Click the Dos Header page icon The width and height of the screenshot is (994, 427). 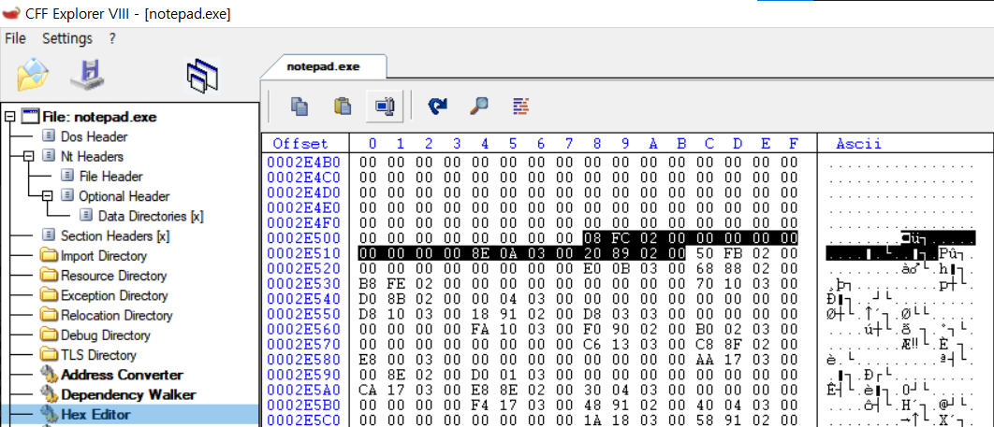[x=49, y=136]
